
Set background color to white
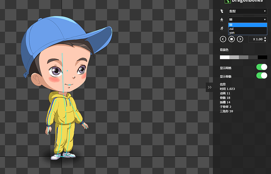coord(225,57)
